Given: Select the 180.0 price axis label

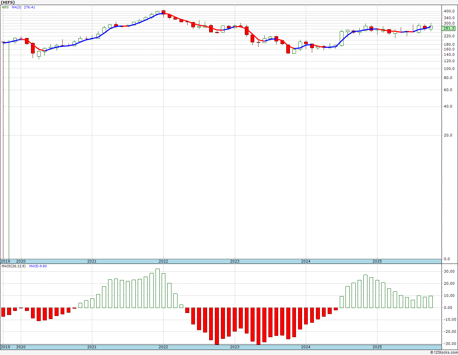Looking at the screenshot, I should pos(449,44).
